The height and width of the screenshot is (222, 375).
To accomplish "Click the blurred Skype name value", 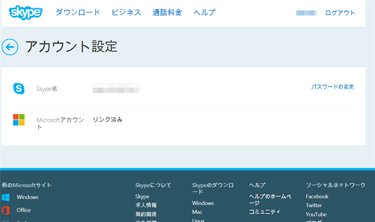I will 116,88.
